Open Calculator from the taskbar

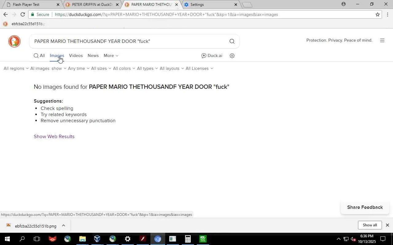coord(188,239)
